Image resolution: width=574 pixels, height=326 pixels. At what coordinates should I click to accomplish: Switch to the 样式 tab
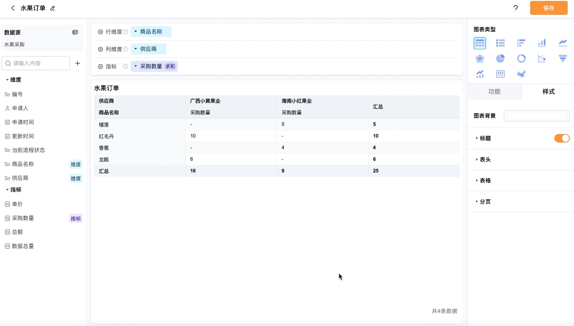click(548, 91)
